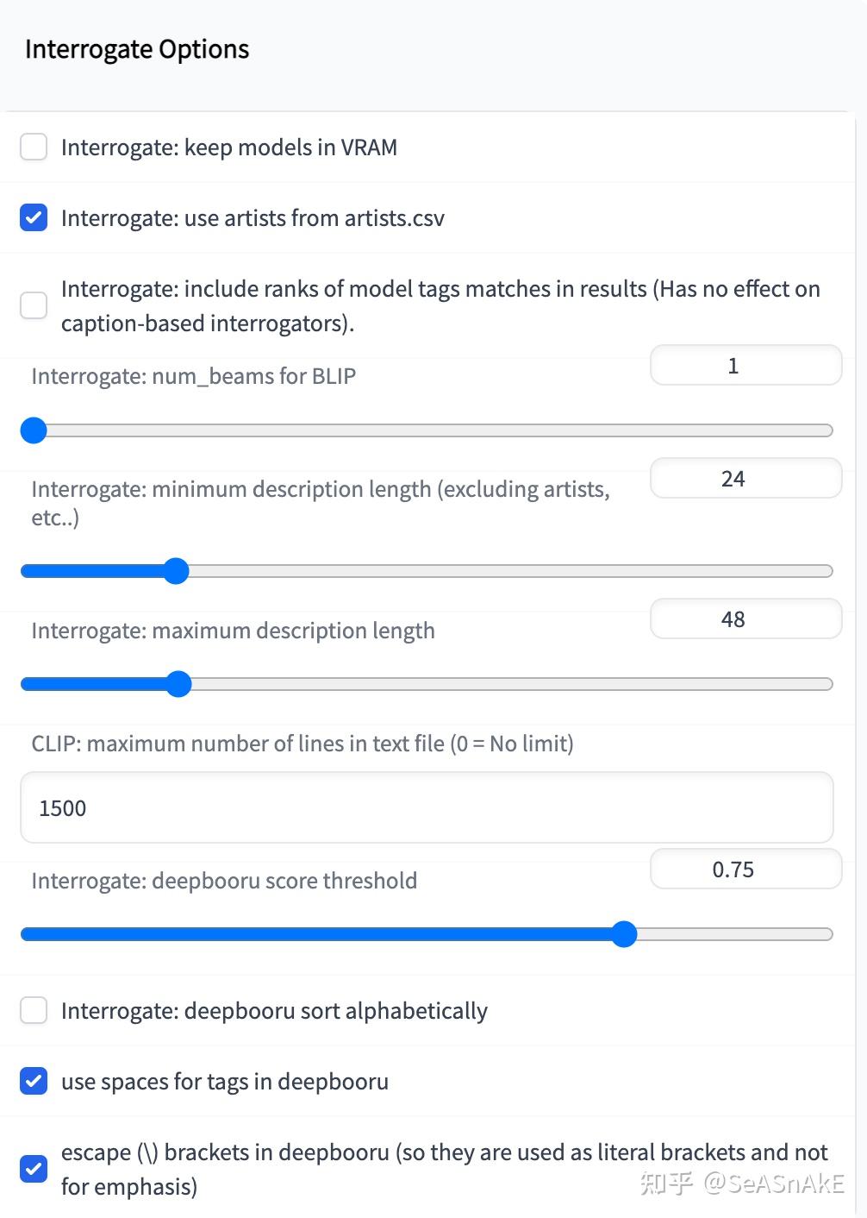Click the 'use artists from artists.csv' label text
Image resolution: width=867 pixels, height=1218 pixels.
click(253, 218)
